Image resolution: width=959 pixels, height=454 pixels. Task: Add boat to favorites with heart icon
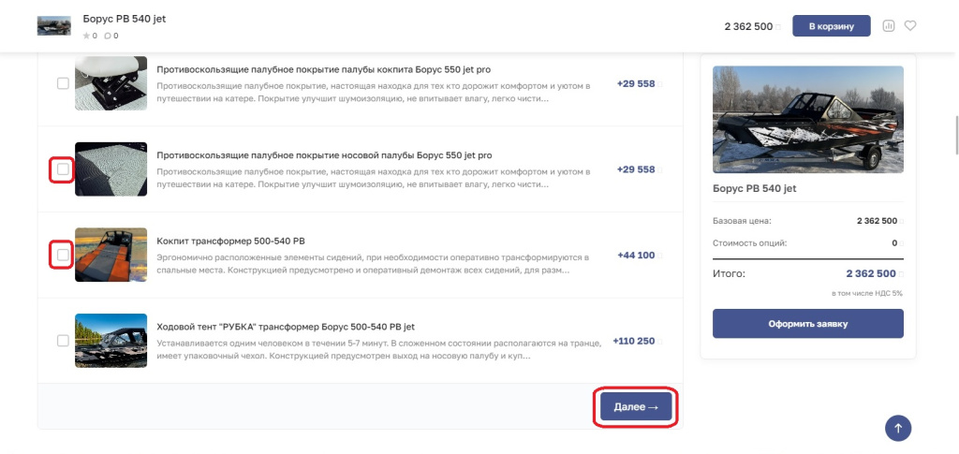click(x=910, y=25)
